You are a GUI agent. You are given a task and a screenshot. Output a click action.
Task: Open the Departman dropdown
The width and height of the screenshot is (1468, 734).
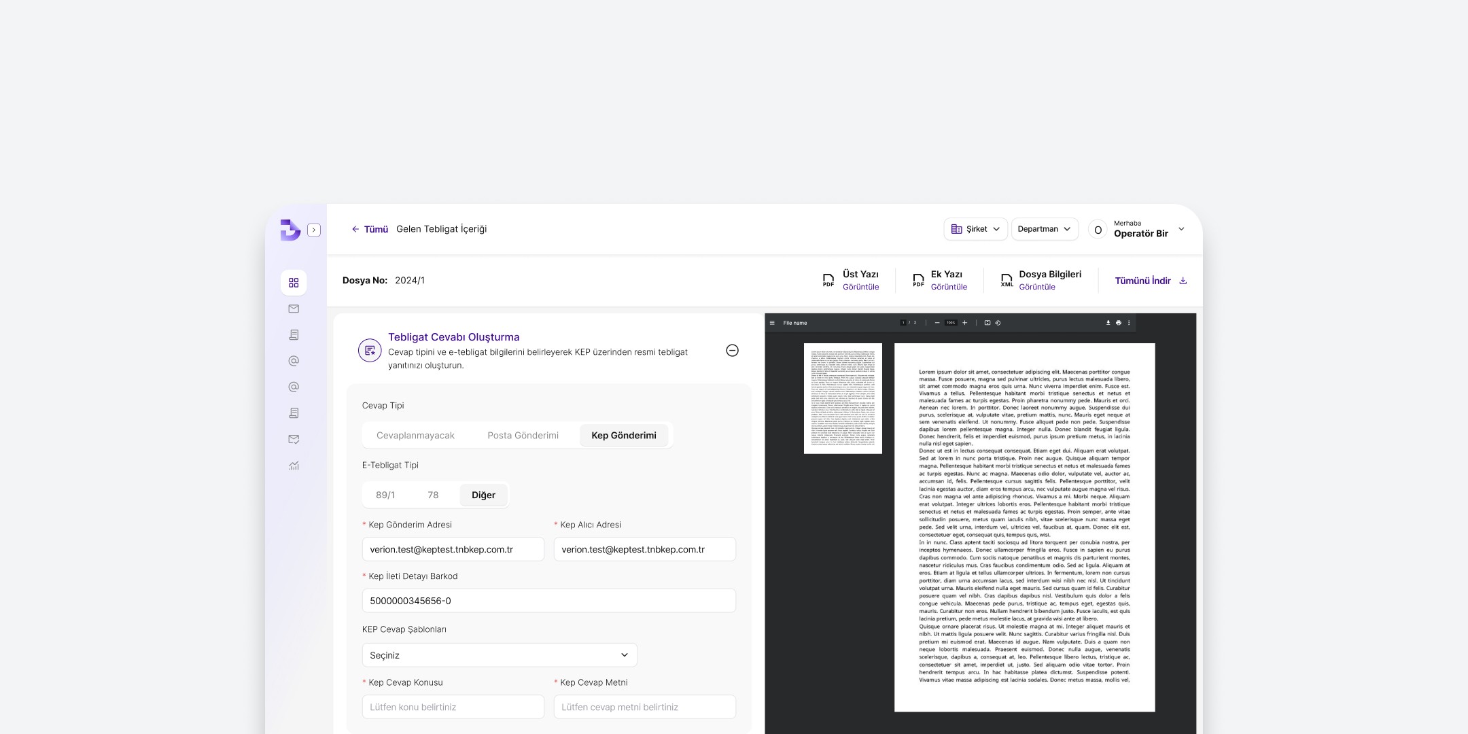coord(1044,229)
